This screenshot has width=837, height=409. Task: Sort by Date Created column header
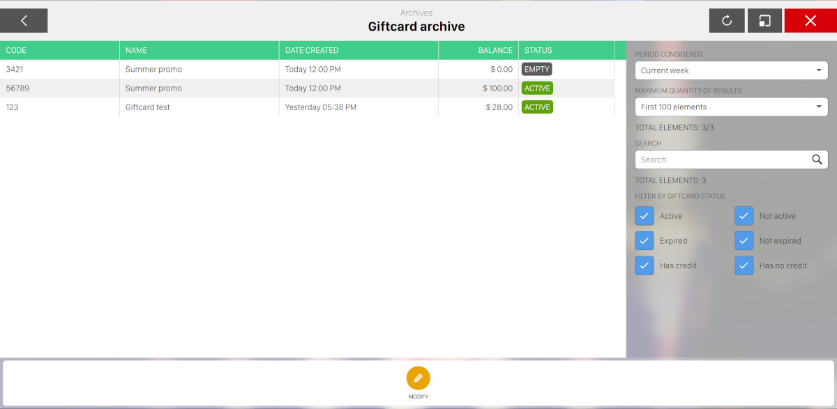[312, 50]
